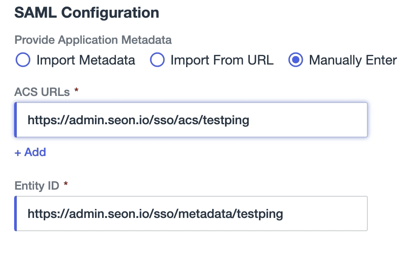Click the required asterisk next to Entity ID

click(x=66, y=184)
